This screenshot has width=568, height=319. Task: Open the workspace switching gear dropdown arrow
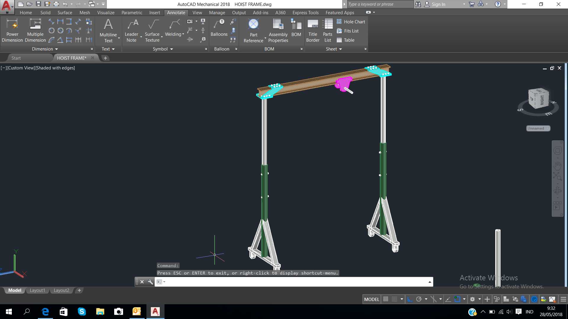(480, 299)
